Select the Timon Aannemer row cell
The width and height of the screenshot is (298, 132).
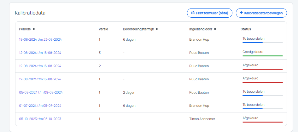(x=202, y=119)
